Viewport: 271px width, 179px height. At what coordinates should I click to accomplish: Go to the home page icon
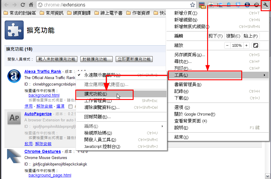31,5
